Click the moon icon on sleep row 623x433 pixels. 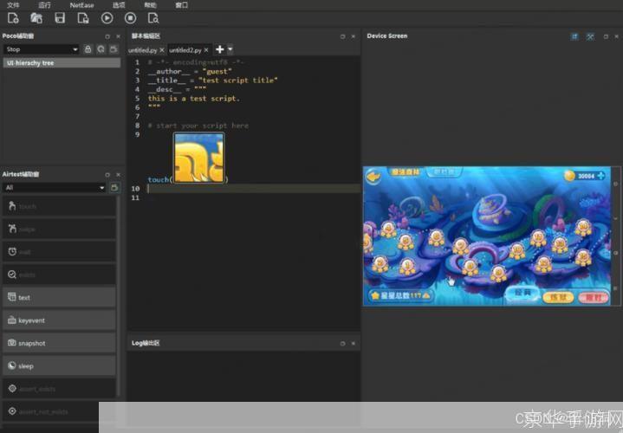12,365
